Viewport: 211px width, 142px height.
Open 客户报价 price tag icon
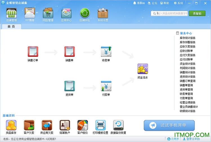point(83,125)
